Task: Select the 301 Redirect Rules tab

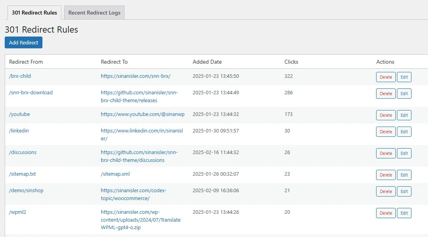Action: pyautogui.click(x=34, y=13)
